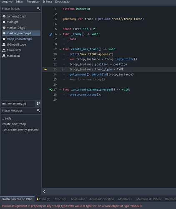
Task: Click the gear icon next to camera_2d.gd
Action: 4,16
